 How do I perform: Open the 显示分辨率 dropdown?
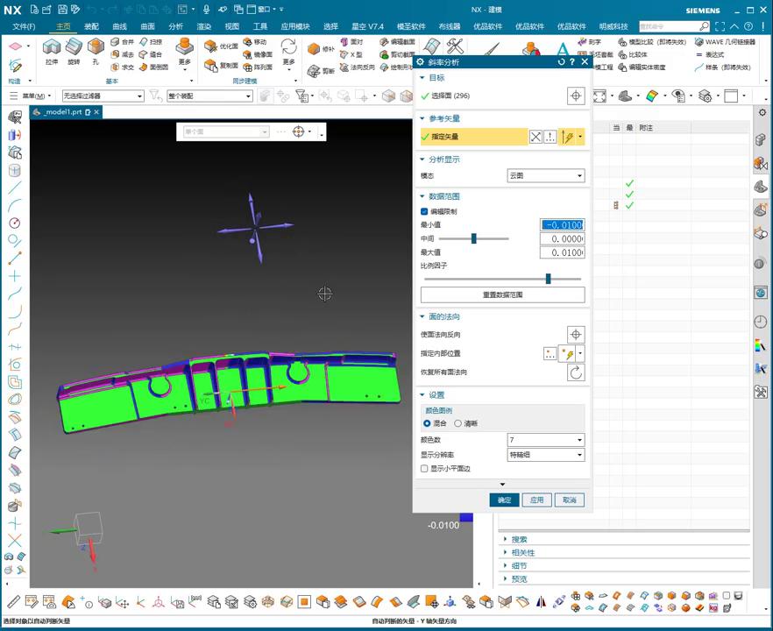click(x=546, y=455)
